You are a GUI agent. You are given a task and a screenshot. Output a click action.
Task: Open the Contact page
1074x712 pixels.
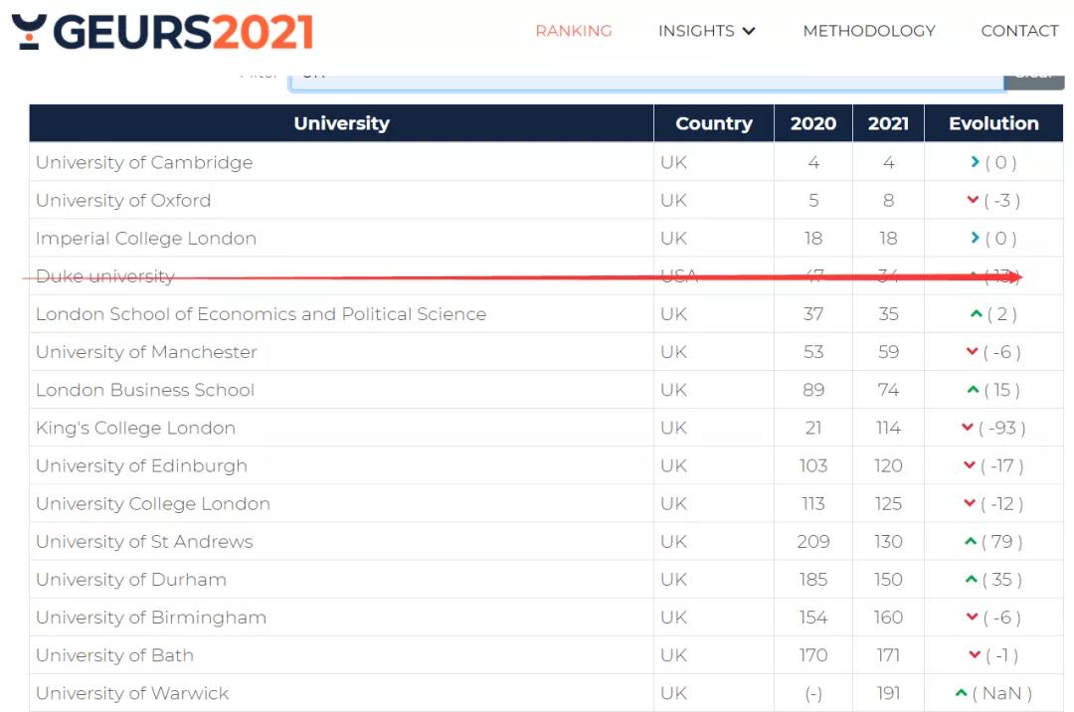[1019, 31]
